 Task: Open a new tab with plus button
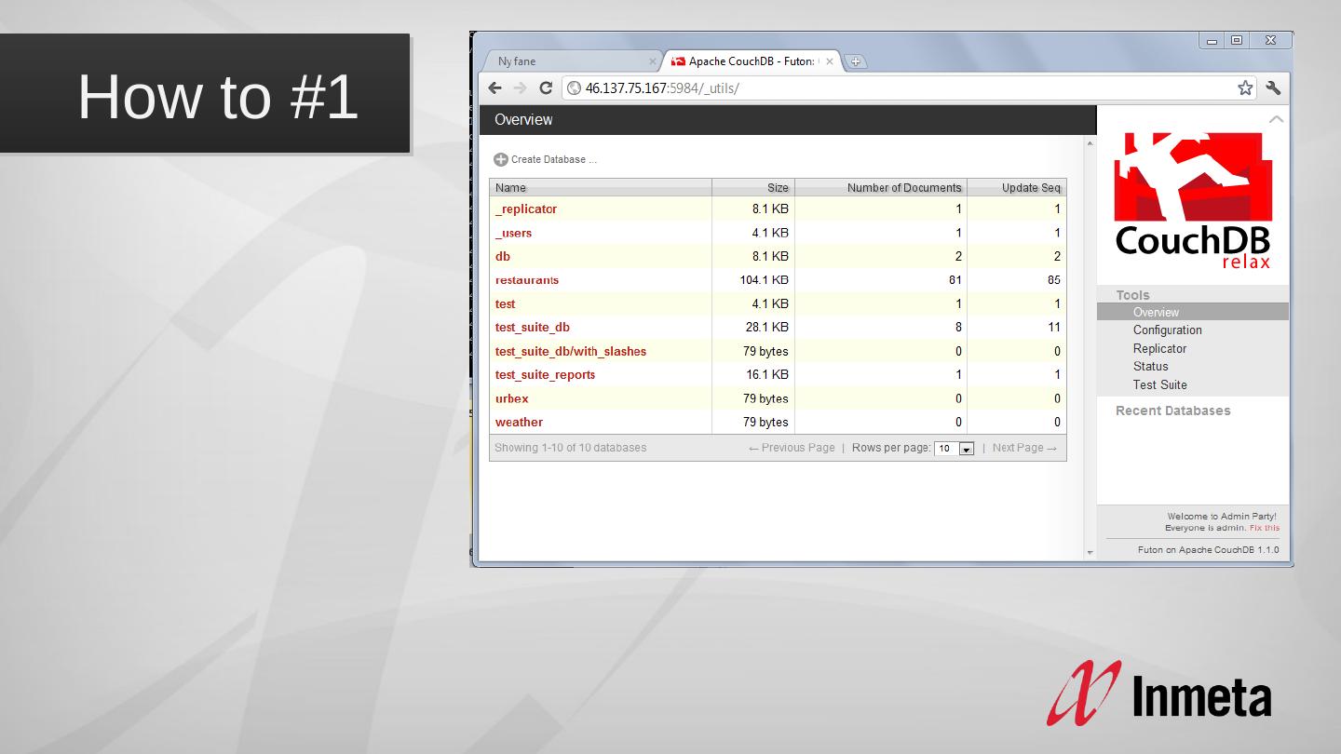tap(855, 62)
